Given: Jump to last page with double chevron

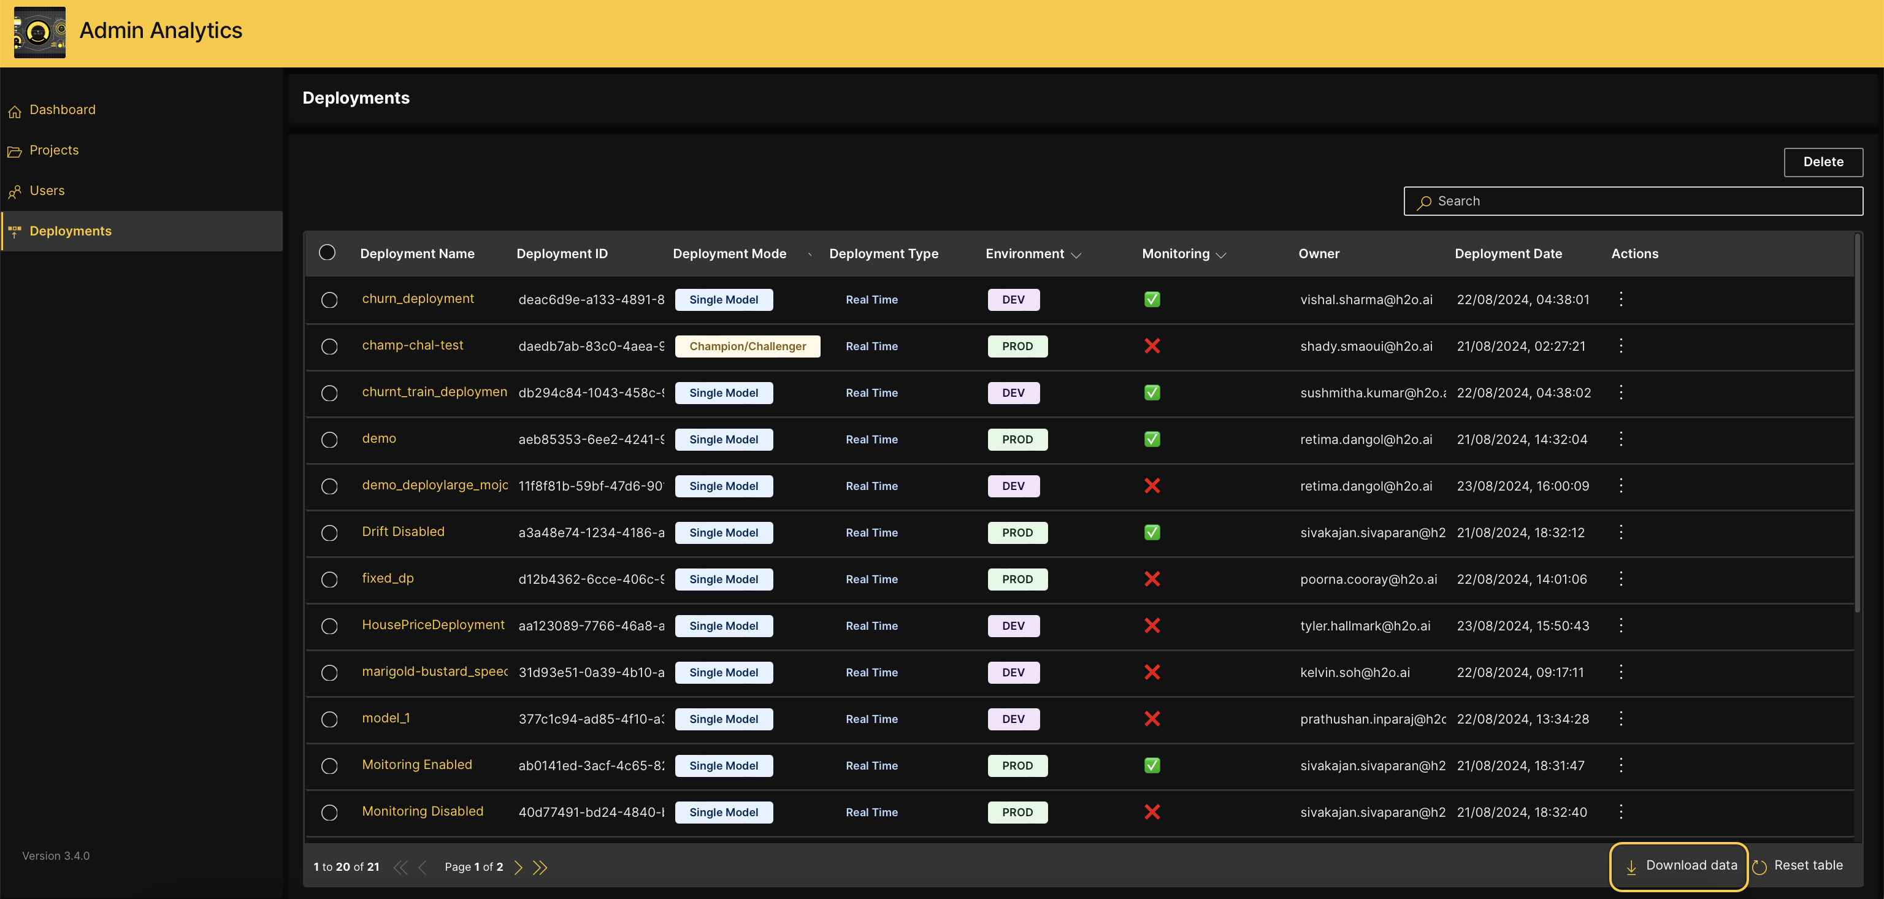Looking at the screenshot, I should 540,867.
